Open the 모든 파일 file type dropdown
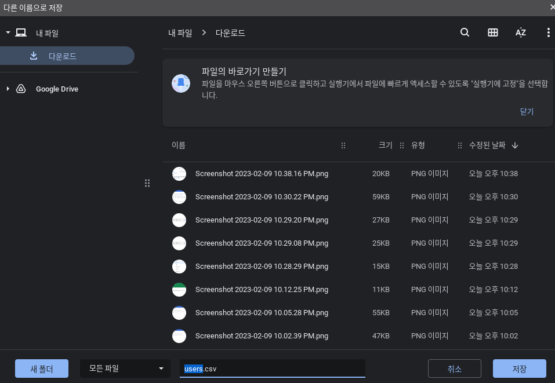 tap(125, 369)
